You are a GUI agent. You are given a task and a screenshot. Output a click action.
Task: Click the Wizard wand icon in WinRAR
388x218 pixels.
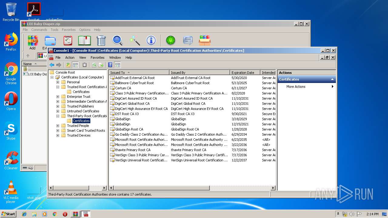pos(134,40)
